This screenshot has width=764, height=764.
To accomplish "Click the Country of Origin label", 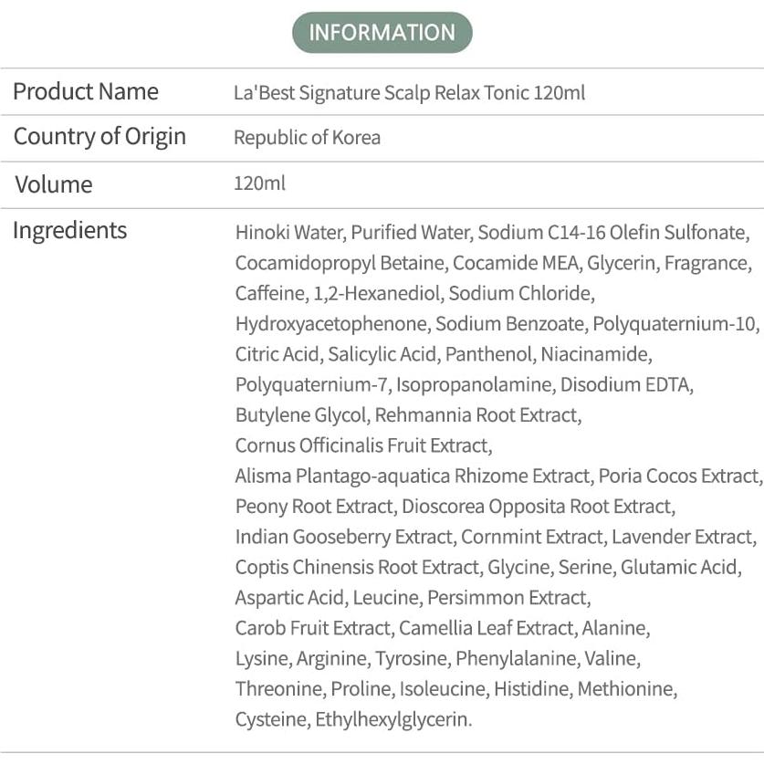I will [99, 137].
